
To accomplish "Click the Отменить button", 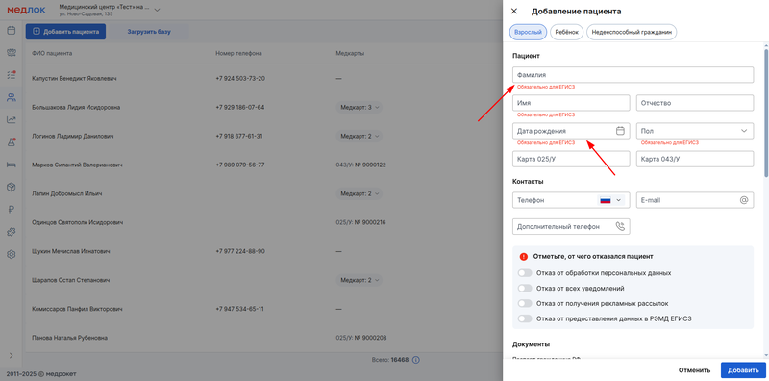I will pyautogui.click(x=694, y=370).
